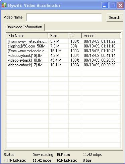Click the HTTP BitRate 11.42 mbps value
Screen dimensions: 125x164
pos(42,160)
